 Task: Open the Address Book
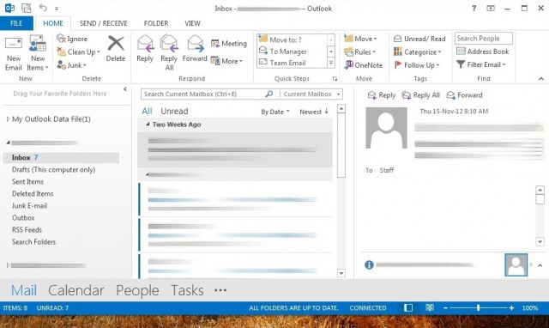coord(482,52)
